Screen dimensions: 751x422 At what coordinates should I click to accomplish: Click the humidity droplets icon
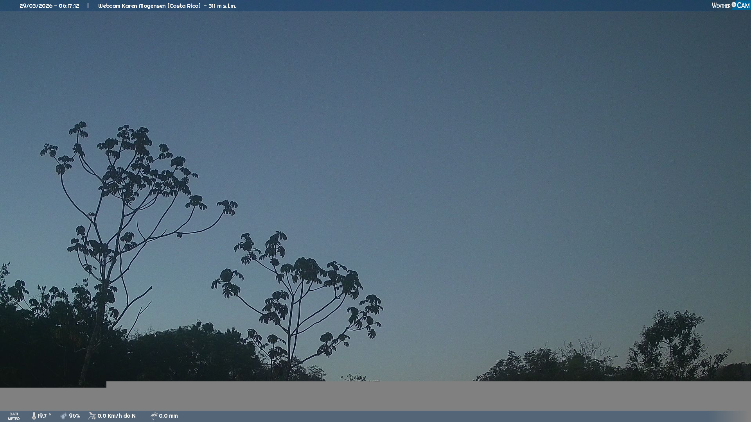coord(64,416)
